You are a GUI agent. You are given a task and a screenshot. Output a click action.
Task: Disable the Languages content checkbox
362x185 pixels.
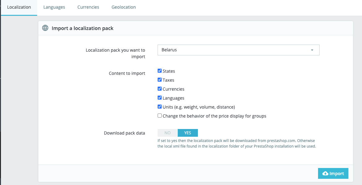pos(160,98)
